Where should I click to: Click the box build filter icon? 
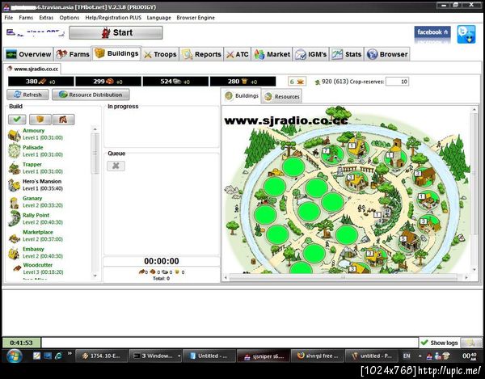[40, 120]
